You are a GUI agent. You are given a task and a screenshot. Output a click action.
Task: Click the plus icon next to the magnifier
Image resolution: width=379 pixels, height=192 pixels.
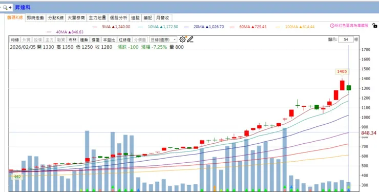click(10, 8)
